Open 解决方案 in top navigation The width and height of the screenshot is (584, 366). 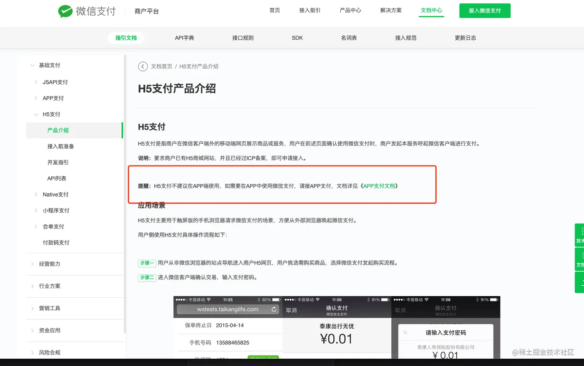pos(391,10)
